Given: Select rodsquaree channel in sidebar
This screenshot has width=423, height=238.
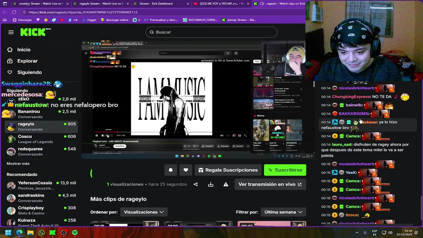Looking at the screenshot, I should tap(41, 151).
